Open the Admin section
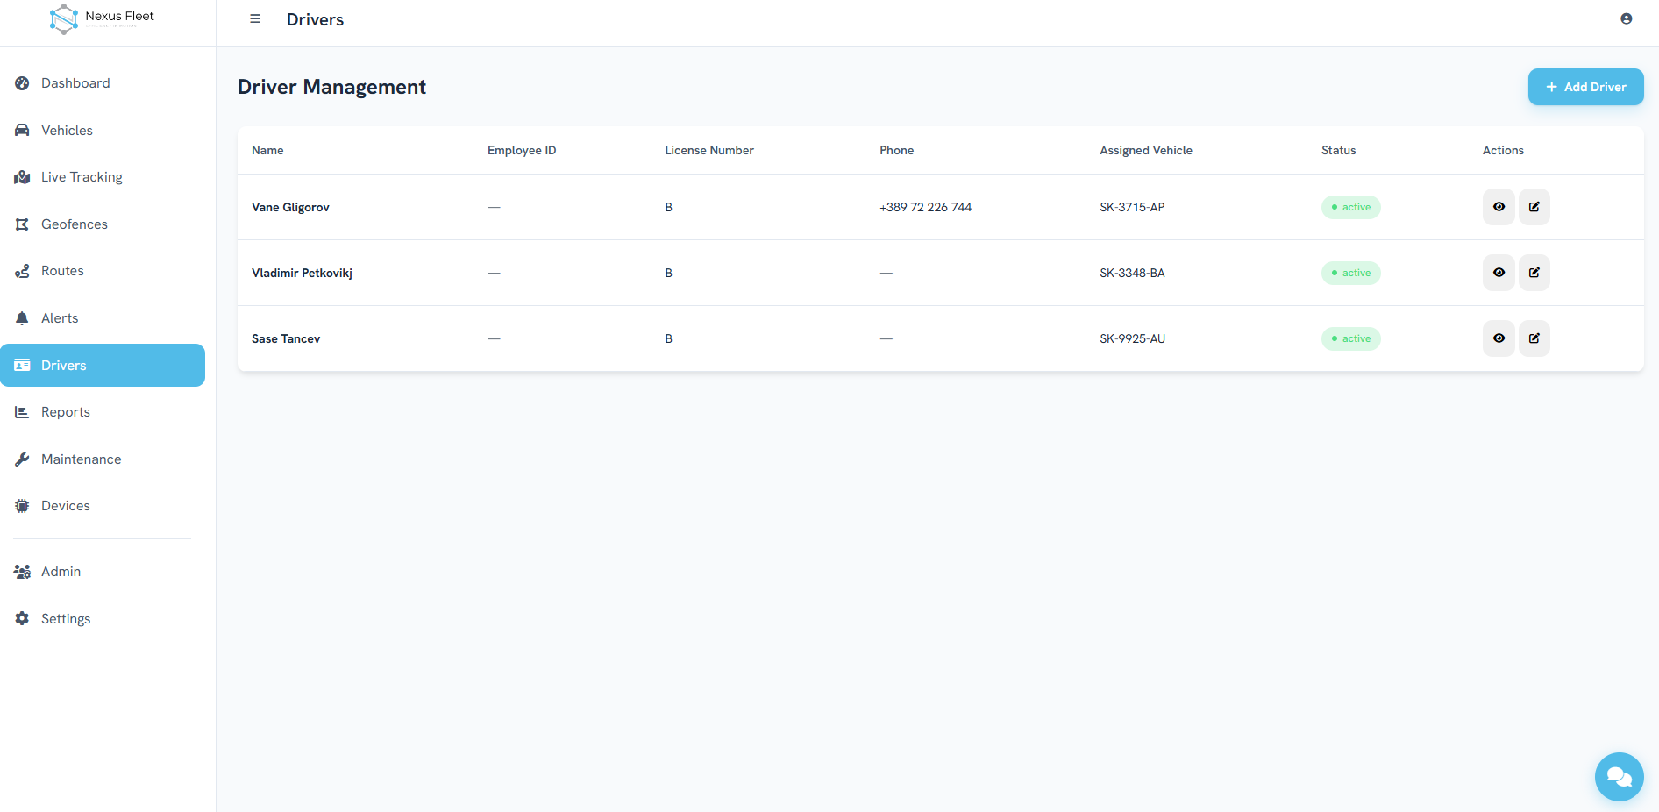Screen dimensions: 1659x812 [103, 572]
